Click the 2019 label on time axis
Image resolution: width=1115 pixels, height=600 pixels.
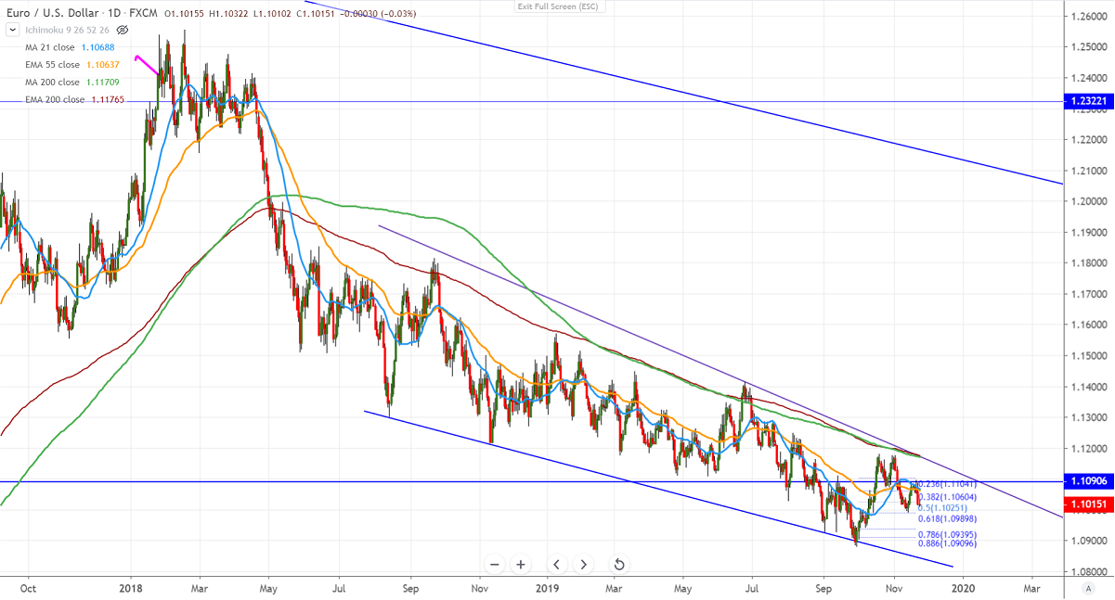549,587
